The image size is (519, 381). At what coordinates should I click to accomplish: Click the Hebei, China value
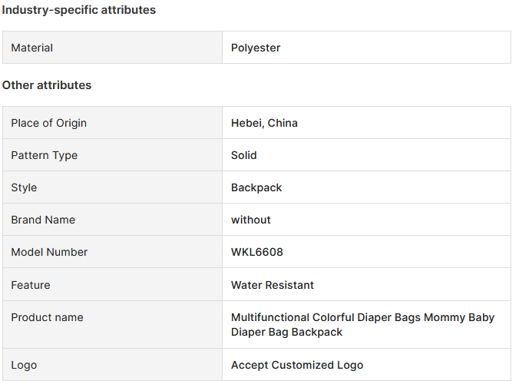point(264,123)
